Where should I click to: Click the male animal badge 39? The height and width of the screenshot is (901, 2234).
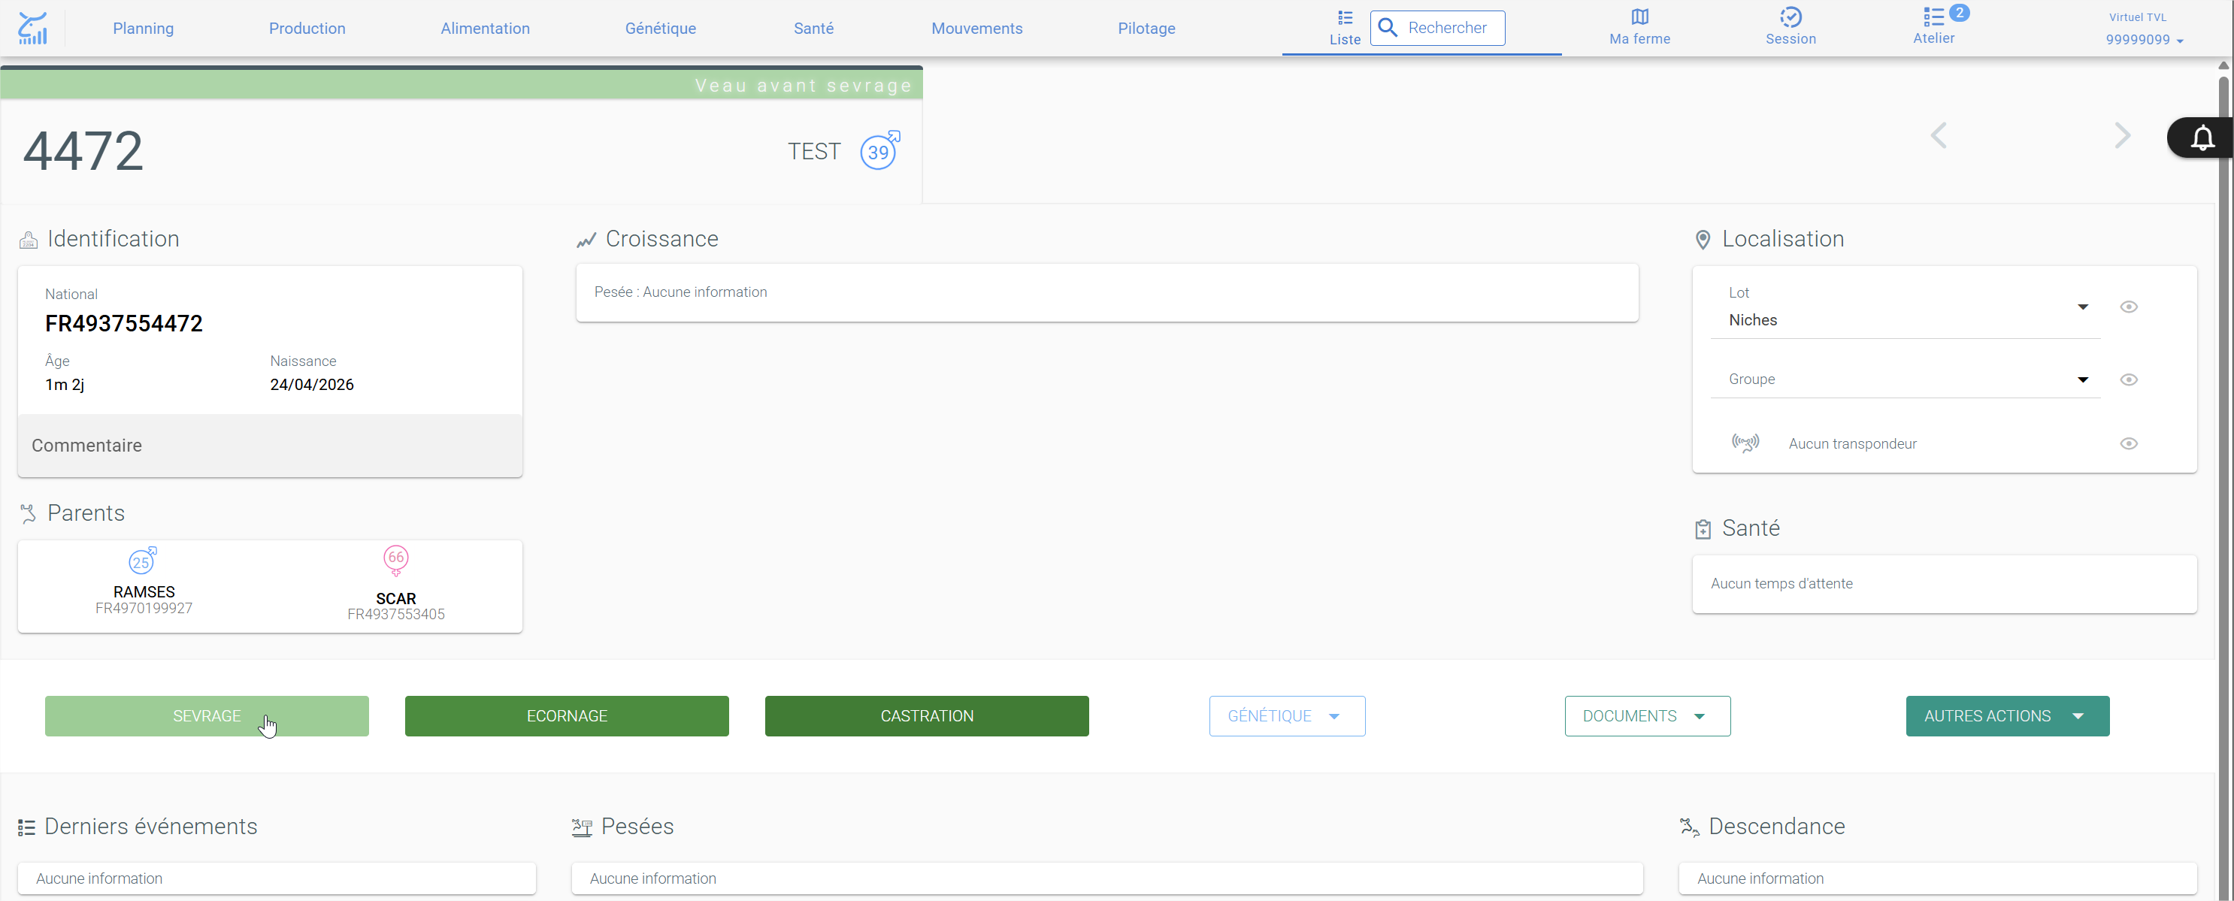[879, 151]
